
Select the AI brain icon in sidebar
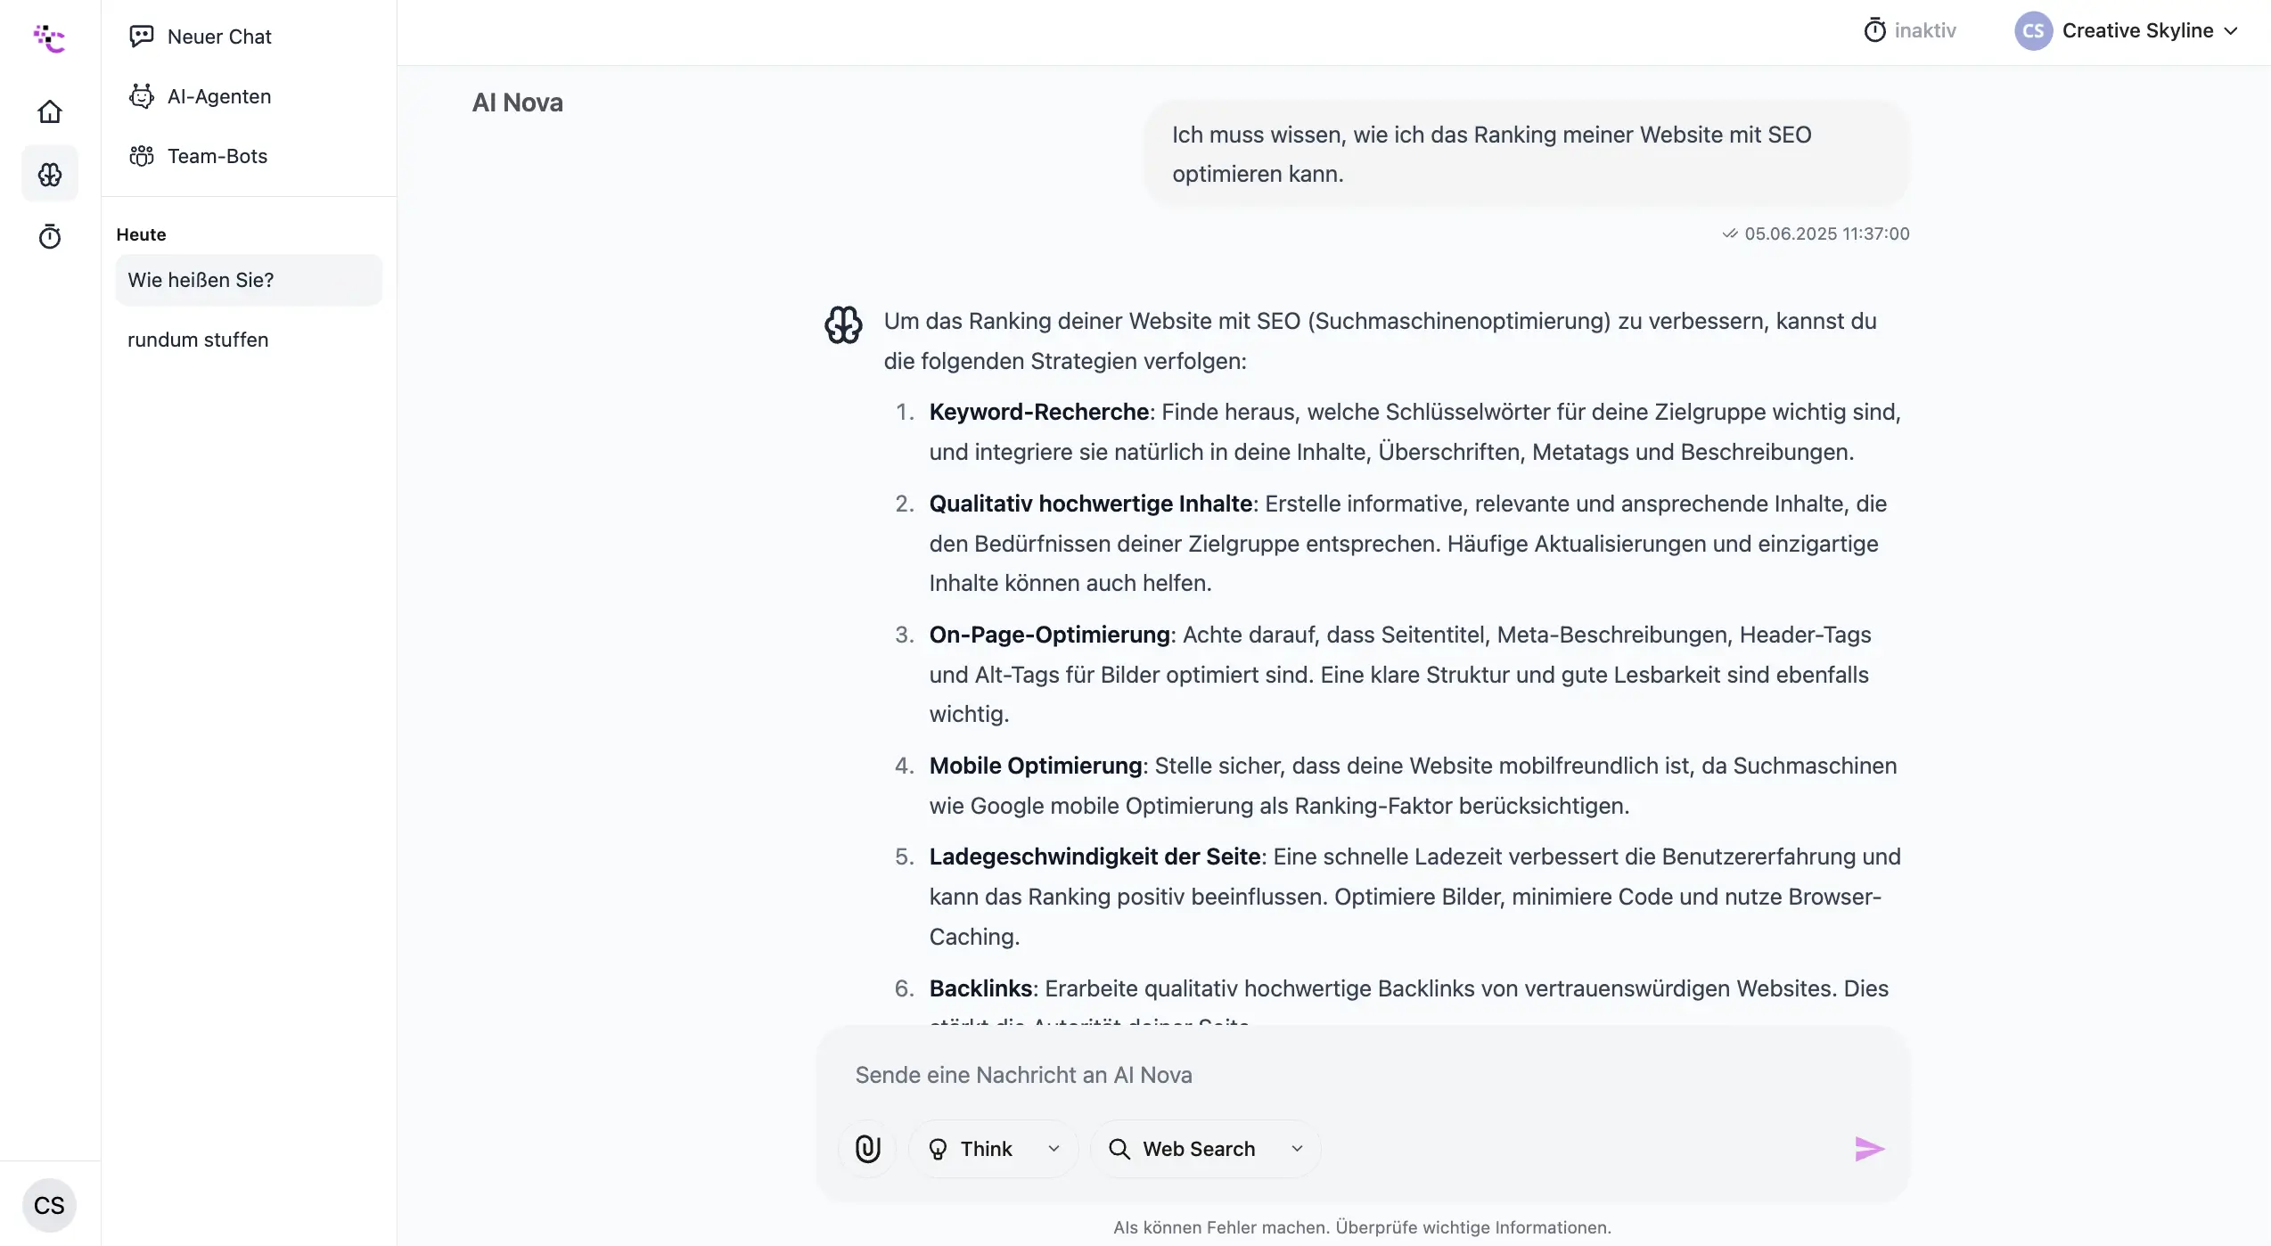pos(50,174)
